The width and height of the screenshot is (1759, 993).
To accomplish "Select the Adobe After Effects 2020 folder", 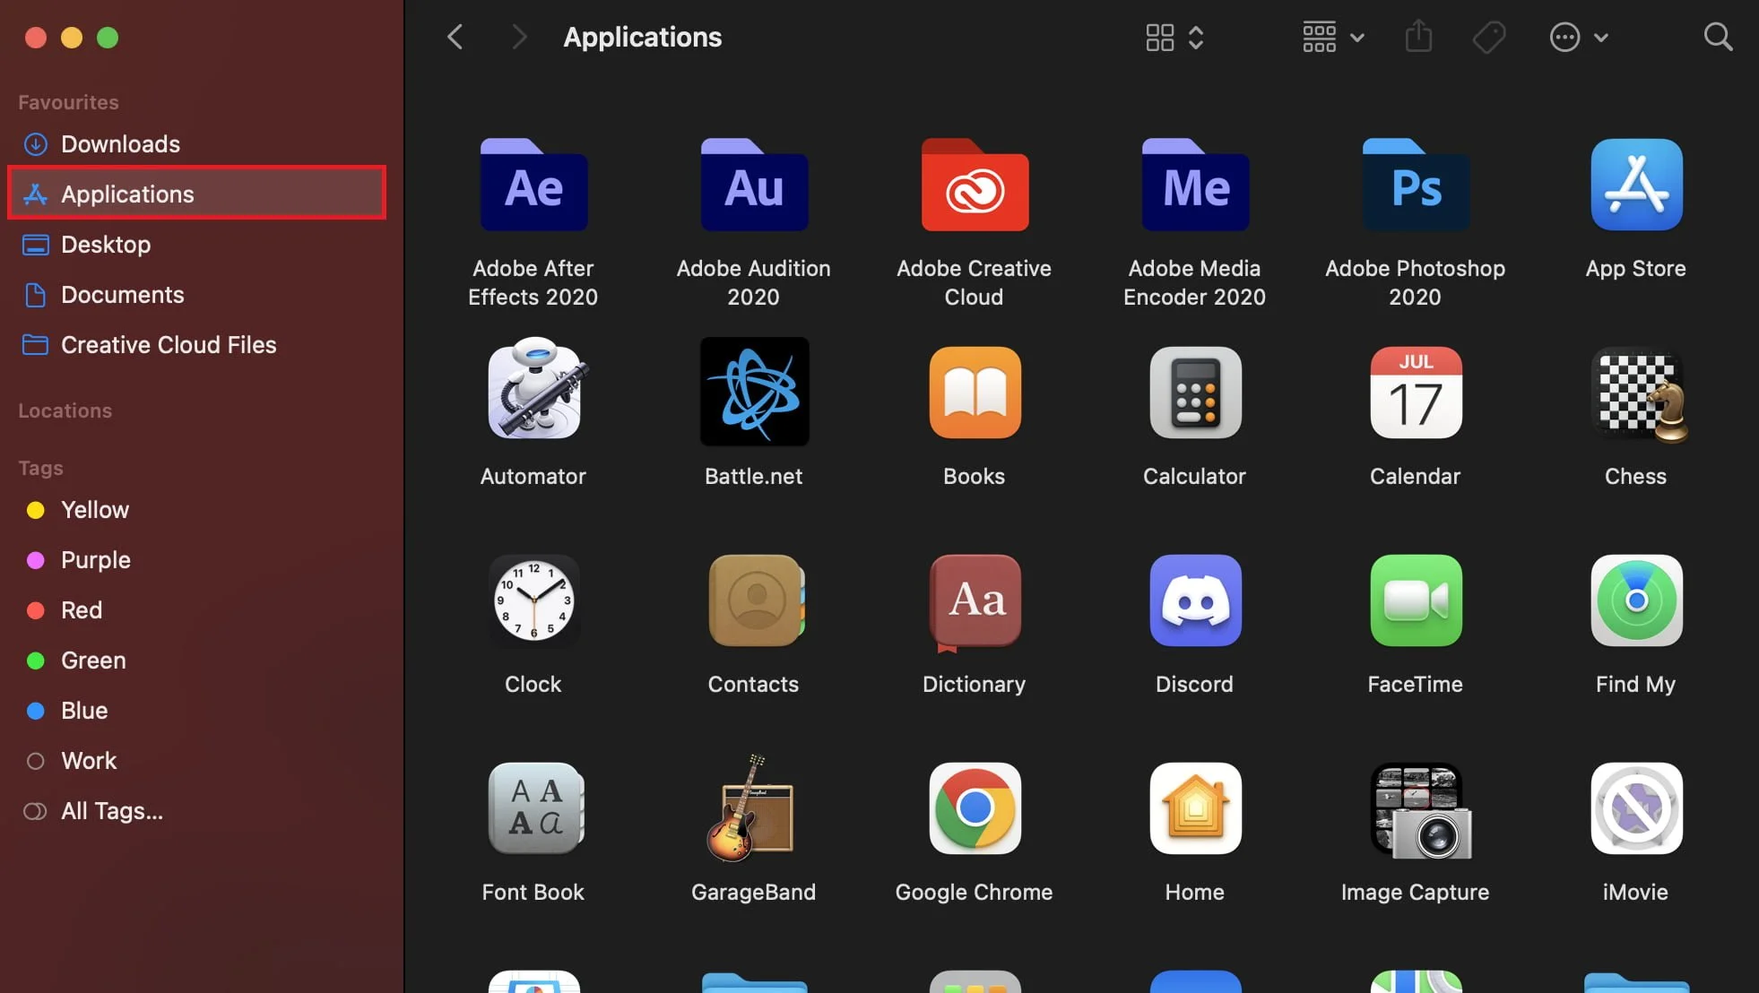I will [x=533, y=186].
